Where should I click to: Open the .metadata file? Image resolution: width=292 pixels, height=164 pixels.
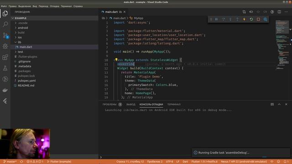click(24, 67)
